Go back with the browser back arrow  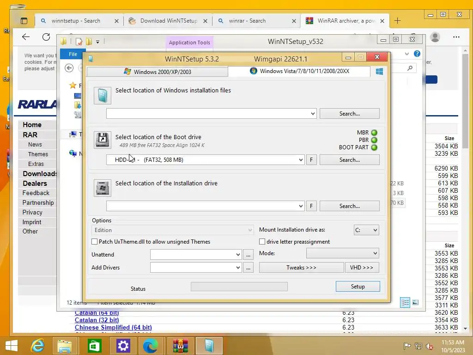pyautogui.click(x=26, y=37)
